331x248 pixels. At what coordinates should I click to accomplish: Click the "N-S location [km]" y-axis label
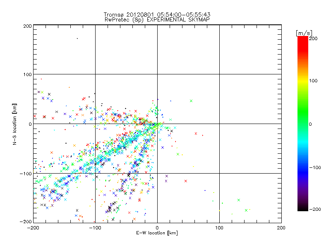14,124
